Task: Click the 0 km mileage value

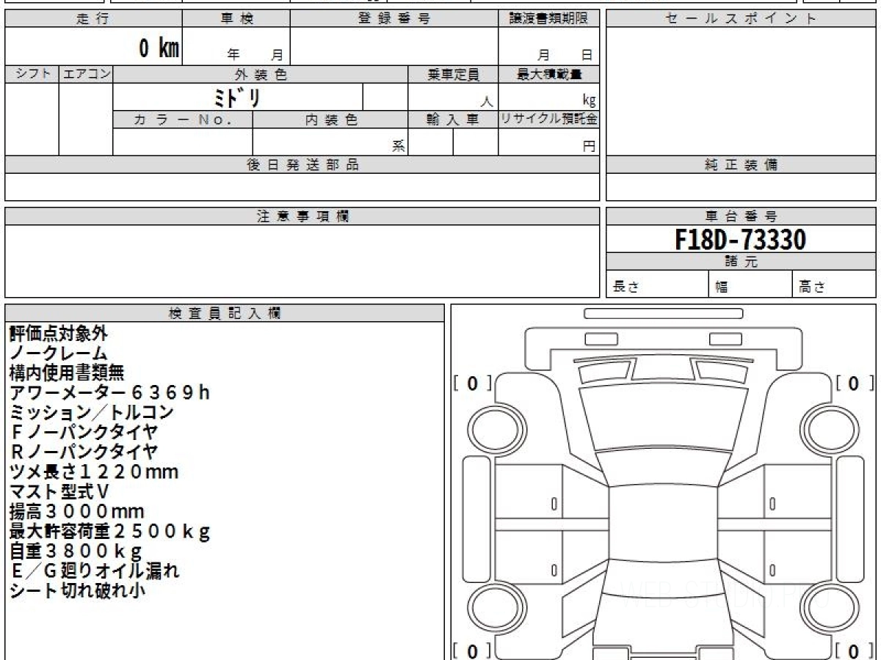Action: tap(159, 48)
